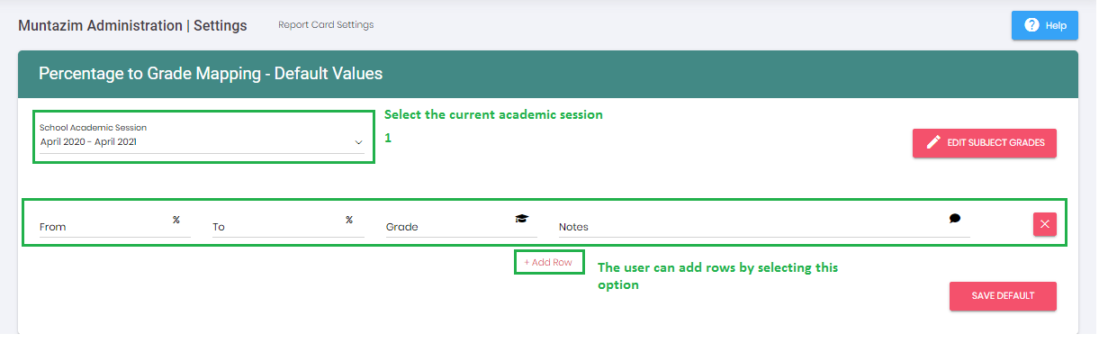Select the April 2020 - April 2021 session value

[88, 141]
